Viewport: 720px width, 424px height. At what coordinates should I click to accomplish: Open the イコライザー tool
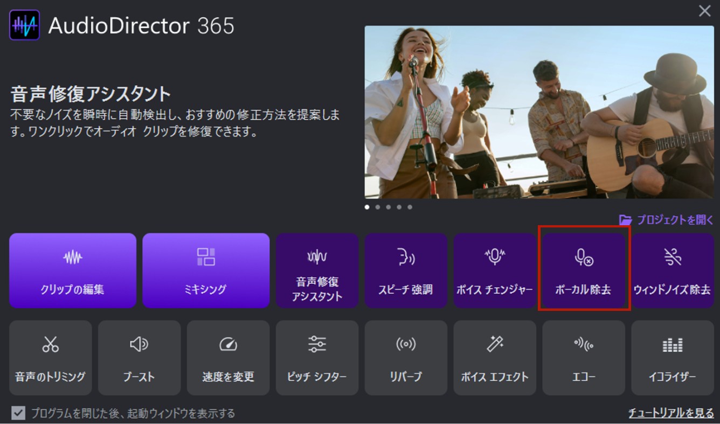673,358
